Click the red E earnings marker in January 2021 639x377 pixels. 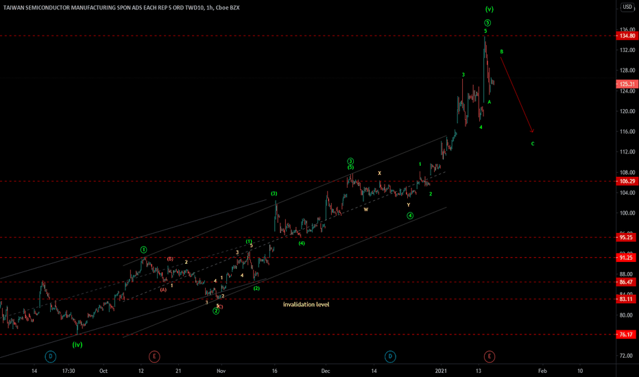(490, 356)
